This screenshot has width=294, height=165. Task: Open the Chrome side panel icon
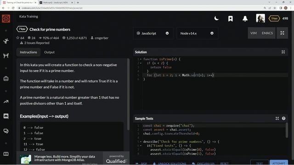coord(281,8)
